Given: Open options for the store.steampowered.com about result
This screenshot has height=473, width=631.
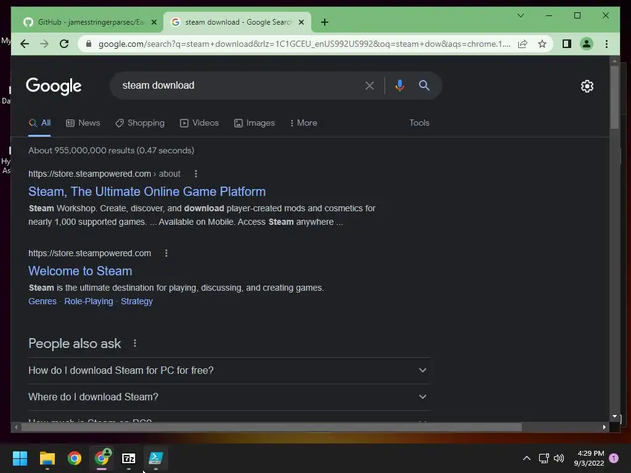Looking at the screenshot, I should (196, 174).
